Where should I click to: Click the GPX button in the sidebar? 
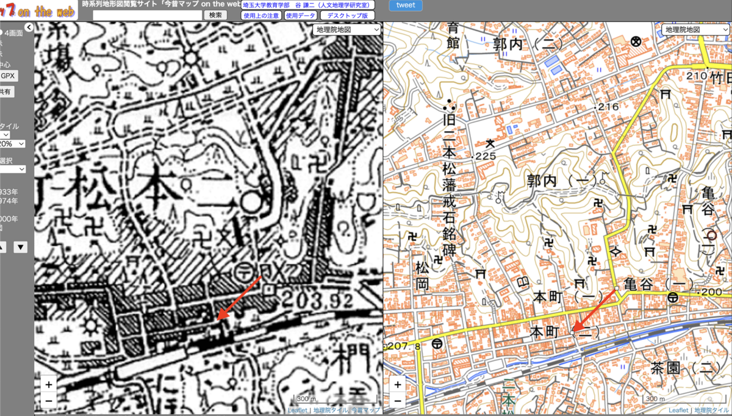tap(9, 76)
